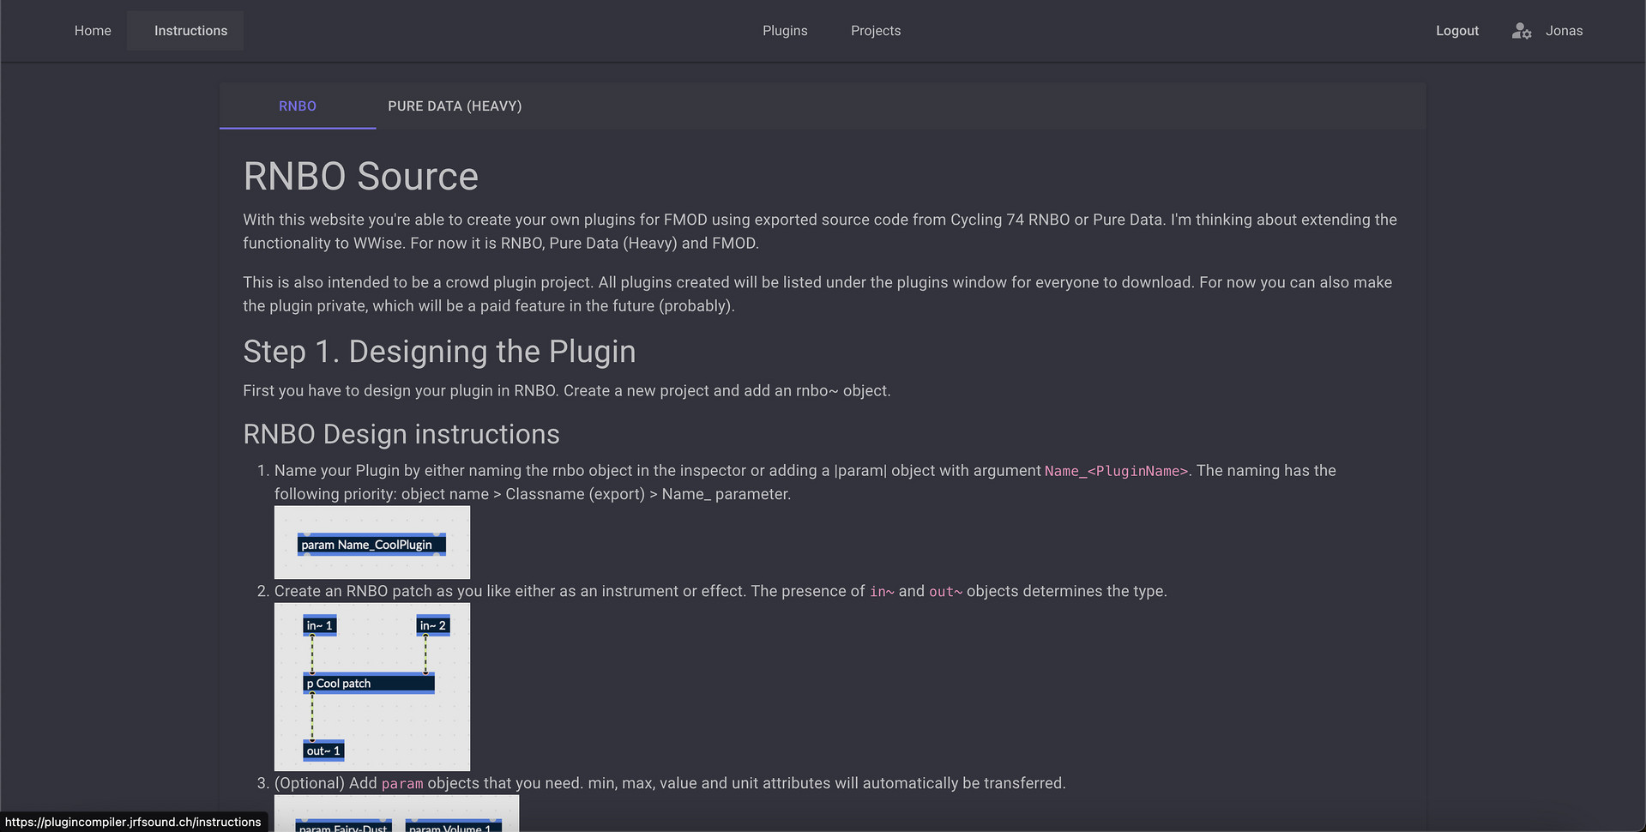
Task: Click the 'in~ 2' object in patch image
Action: pyautogui.click(x=432, y=625)
